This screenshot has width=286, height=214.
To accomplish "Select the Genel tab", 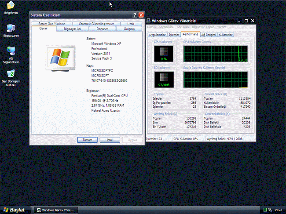I will coord(44,29).
